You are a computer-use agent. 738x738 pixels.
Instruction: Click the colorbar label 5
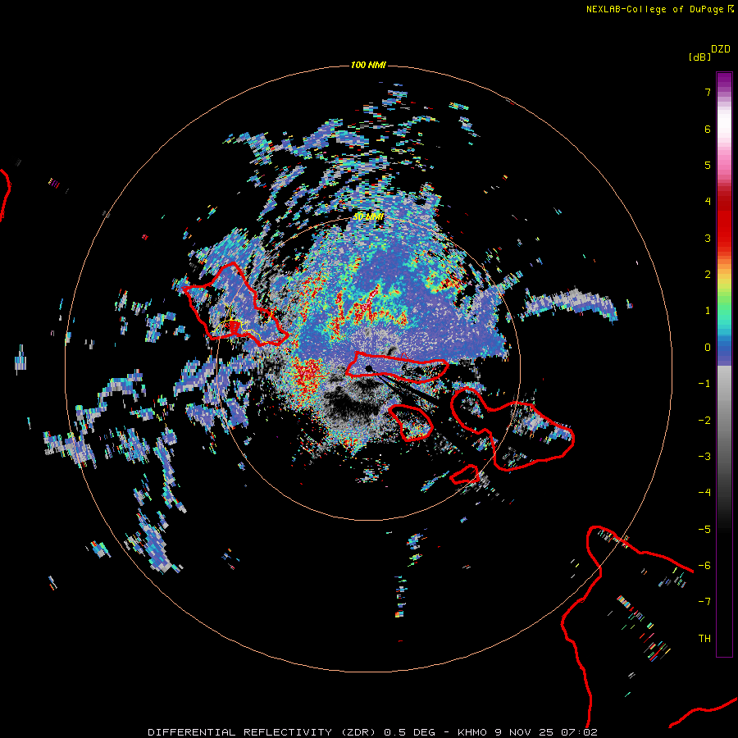click(x=708, y=165)
